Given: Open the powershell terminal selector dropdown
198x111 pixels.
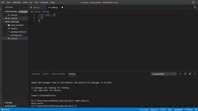Looking at the screenshot, I should pyautogui.click(x=163, y=74).
